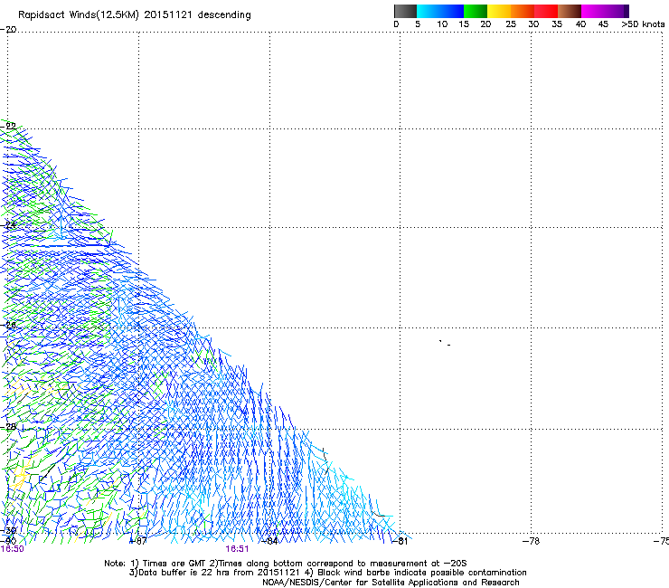Click the '>50 knots' legend label
Image resolution: width=669 pixels, height=588 pixels.
point(643,24)
